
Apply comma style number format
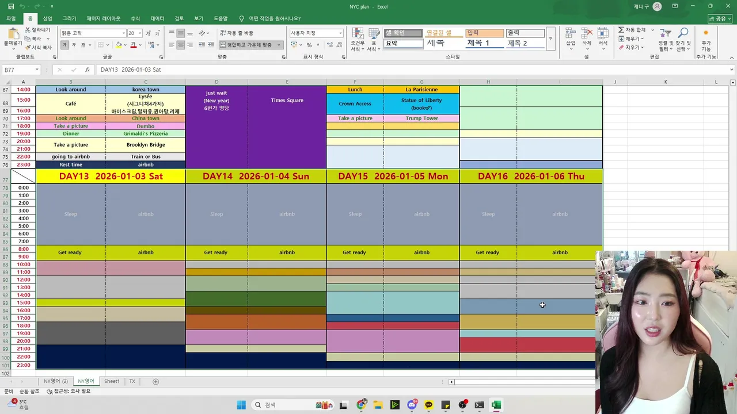[318, 45]
